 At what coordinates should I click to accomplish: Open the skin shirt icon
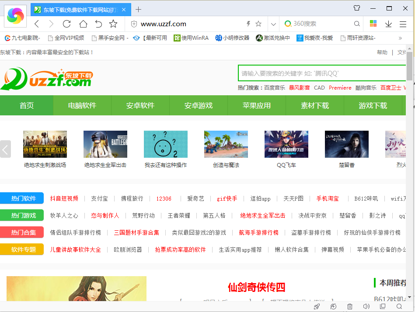[357, 8]
